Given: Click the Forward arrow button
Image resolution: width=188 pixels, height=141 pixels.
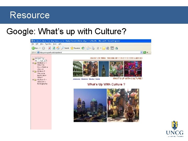Looking at the screenshot, I should pos(43,48).
